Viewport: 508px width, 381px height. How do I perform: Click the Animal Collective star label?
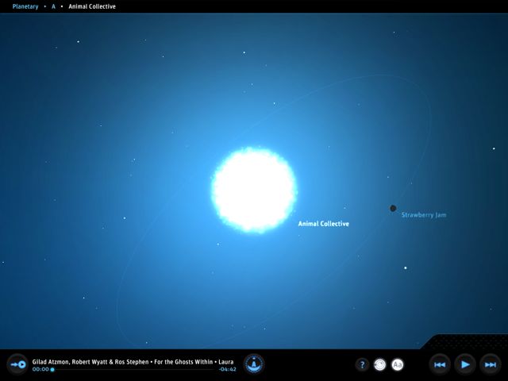tap(323, 224)
